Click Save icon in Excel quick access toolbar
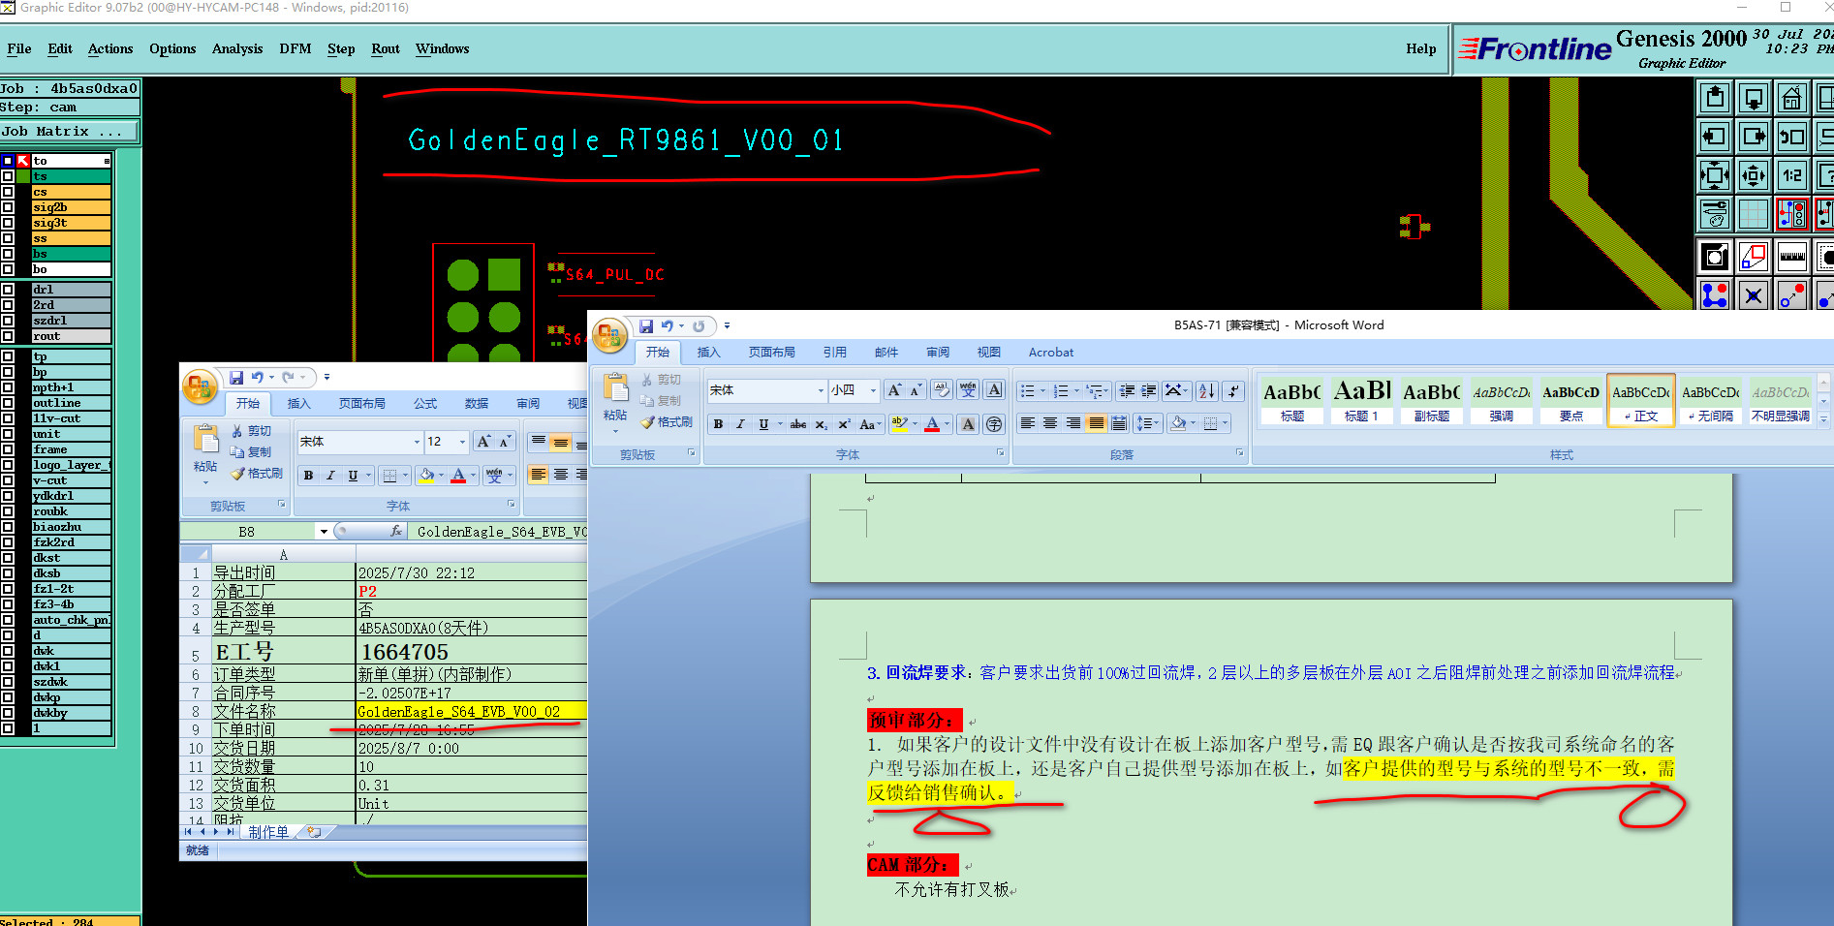1834x926 pixels. (236, 377)
